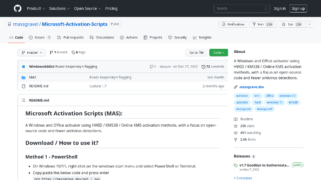Click the 1 branch link

click(x=58, y=52)
